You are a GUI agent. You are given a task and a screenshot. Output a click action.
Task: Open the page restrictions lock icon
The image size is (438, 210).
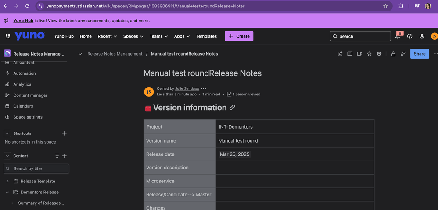tap(393, 54)
